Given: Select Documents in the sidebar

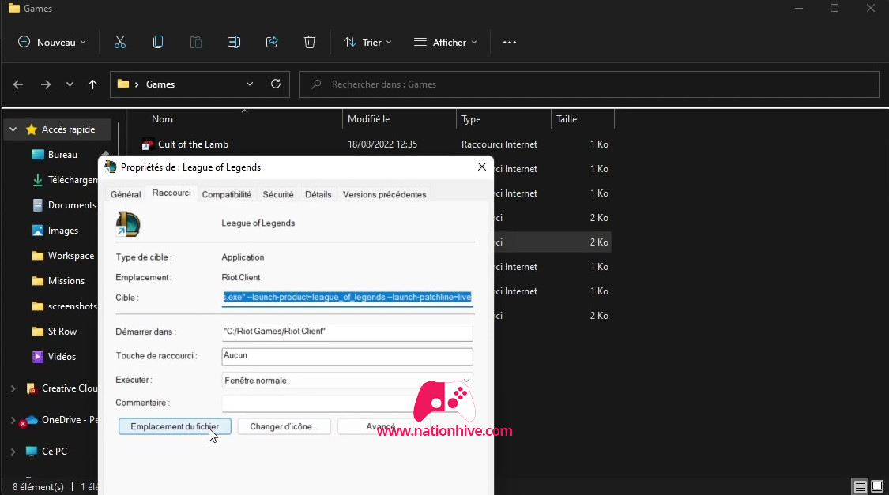Looking at the screenshot, I should [62, 205].
